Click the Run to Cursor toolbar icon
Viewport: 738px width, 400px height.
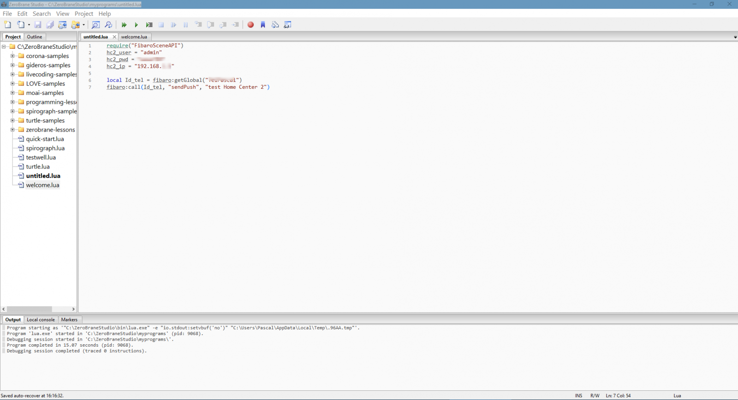pyautogui.click(x=236, y=25)
